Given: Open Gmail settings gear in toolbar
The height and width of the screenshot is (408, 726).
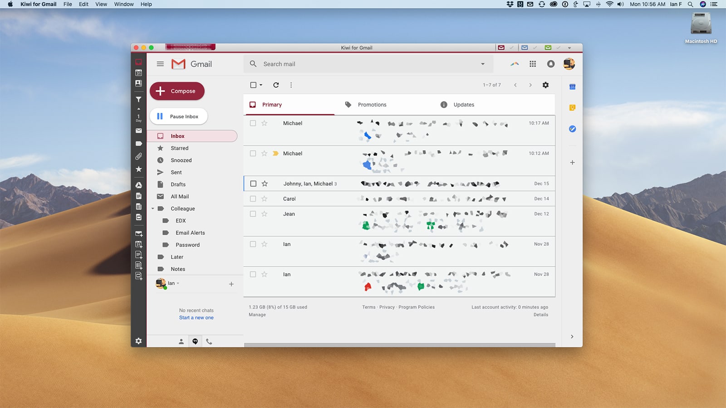Looking at the screenshot, I should [x=545, y=85].
